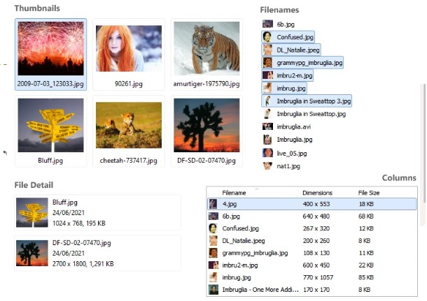
Task: Click the icon beside 6b.jpg in Filenames
Action: tap(267, 24)
